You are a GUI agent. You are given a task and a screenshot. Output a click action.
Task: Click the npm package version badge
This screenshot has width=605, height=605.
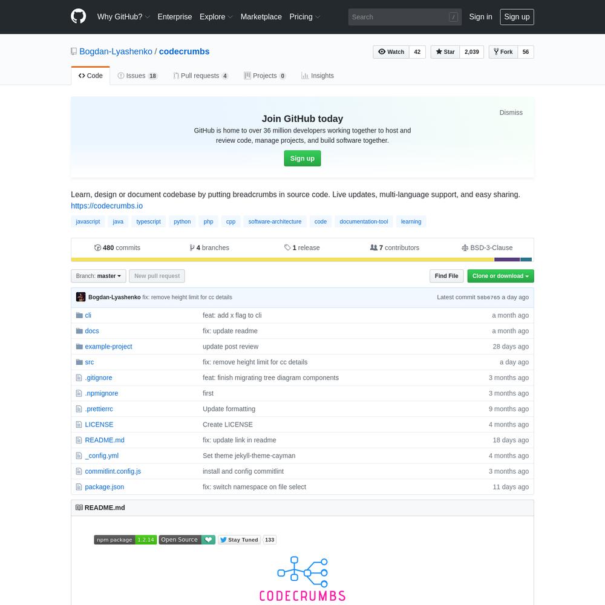(x=125, y=540)
